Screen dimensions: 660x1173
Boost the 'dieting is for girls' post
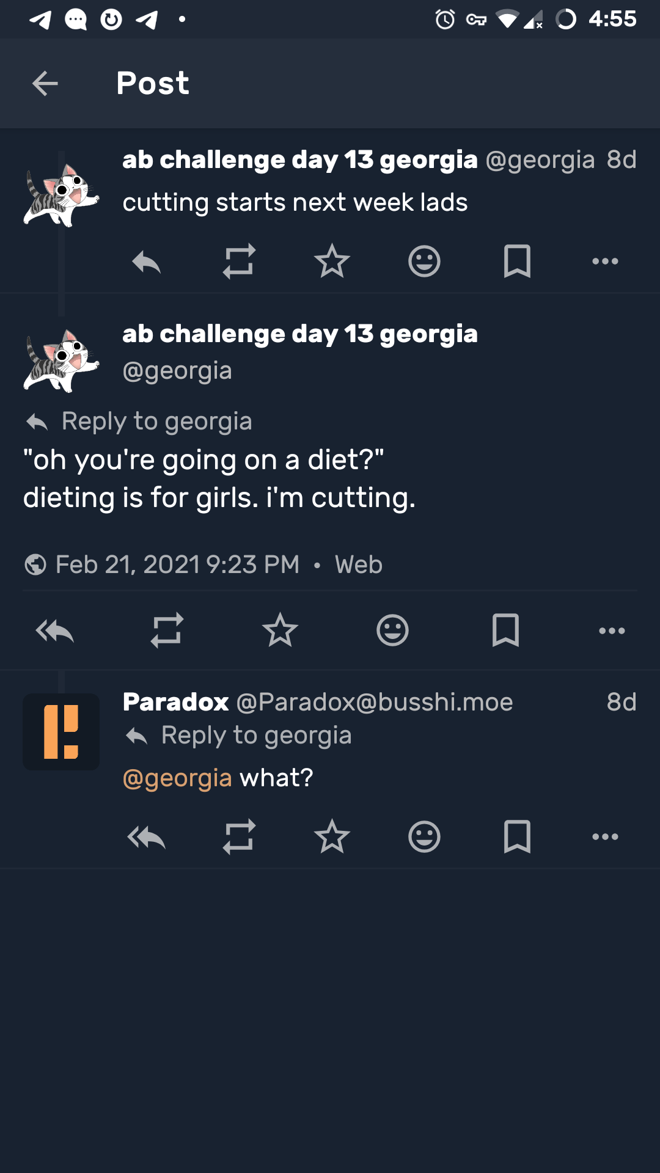pyautogui.click(x=167, y=631)
